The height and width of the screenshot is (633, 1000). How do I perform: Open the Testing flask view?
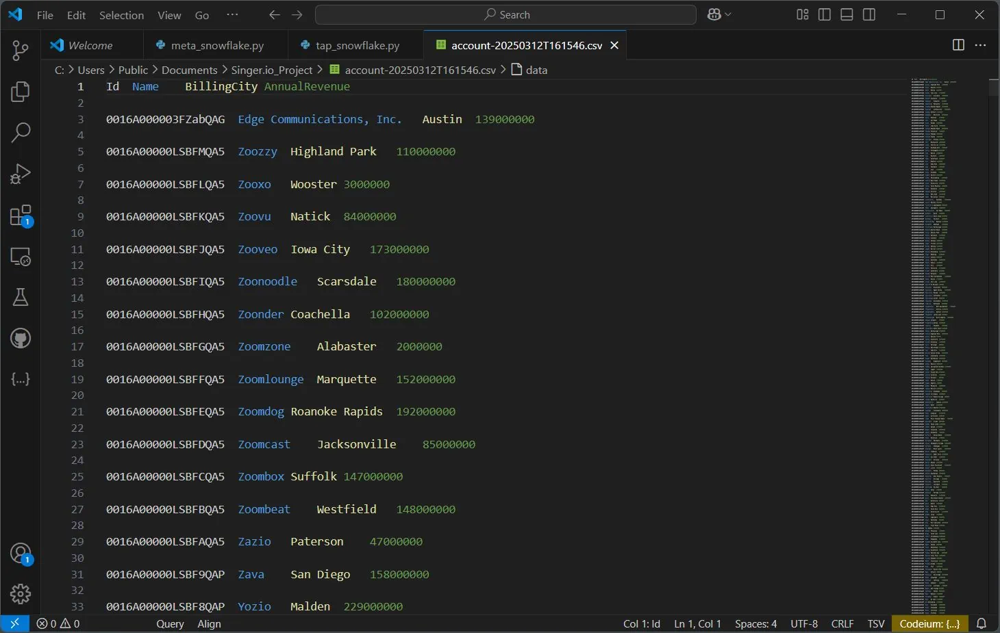click(21, 297)
